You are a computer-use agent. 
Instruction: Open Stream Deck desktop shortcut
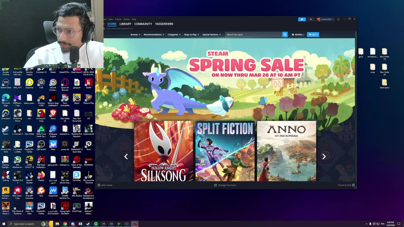click(6, 84)
